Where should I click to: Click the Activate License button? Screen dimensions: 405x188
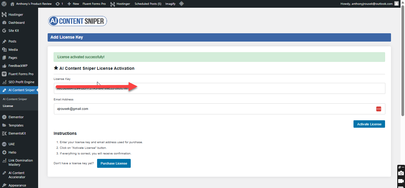coord(369,124)
